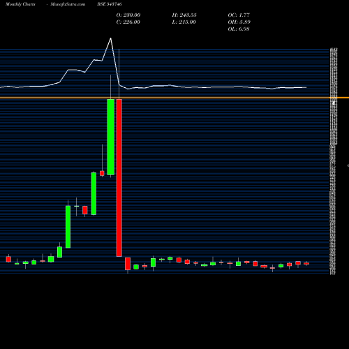This screenshot has width=349, height=349.
Task: Click the tall red candlestick body
Action: (119, 178)
